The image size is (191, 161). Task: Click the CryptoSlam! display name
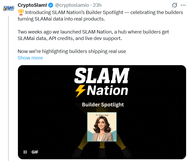(32, 5)
